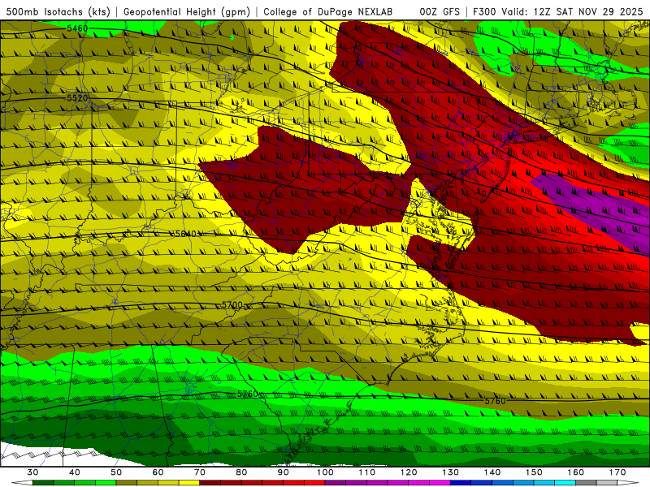The image size is (650, 487).
Task: Click the legend value 70
Action: [x=200, y=472]
